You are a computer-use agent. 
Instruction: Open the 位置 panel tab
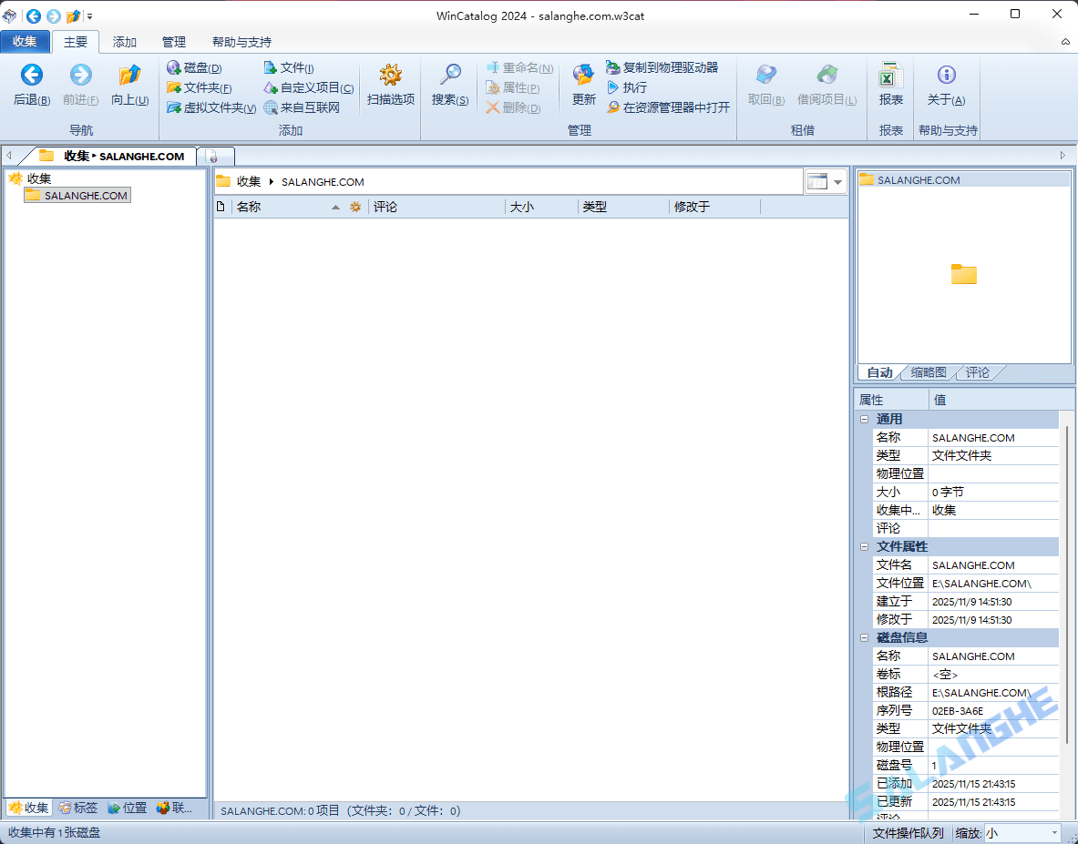click(x=128, y=808)
